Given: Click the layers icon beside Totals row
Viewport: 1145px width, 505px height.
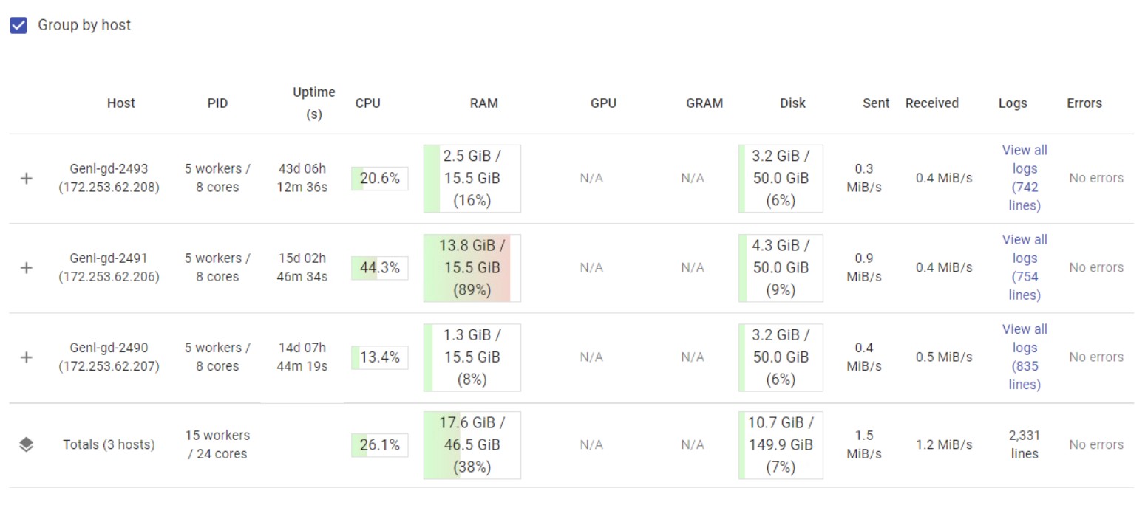Looking at the screenshot, I should tap(26, 444).
